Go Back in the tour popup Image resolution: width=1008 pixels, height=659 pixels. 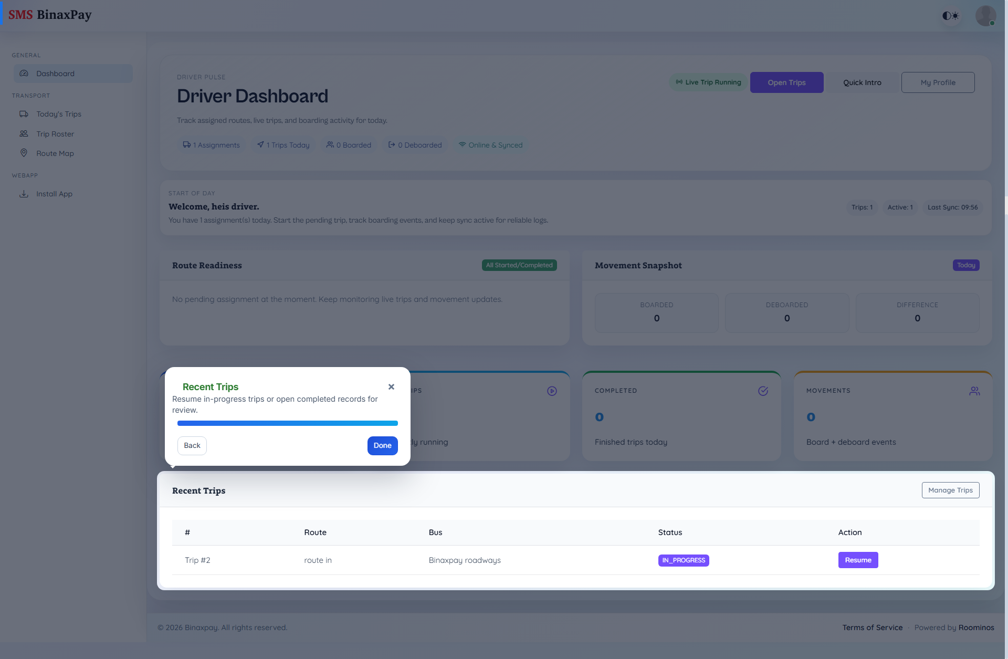[192, 446]
